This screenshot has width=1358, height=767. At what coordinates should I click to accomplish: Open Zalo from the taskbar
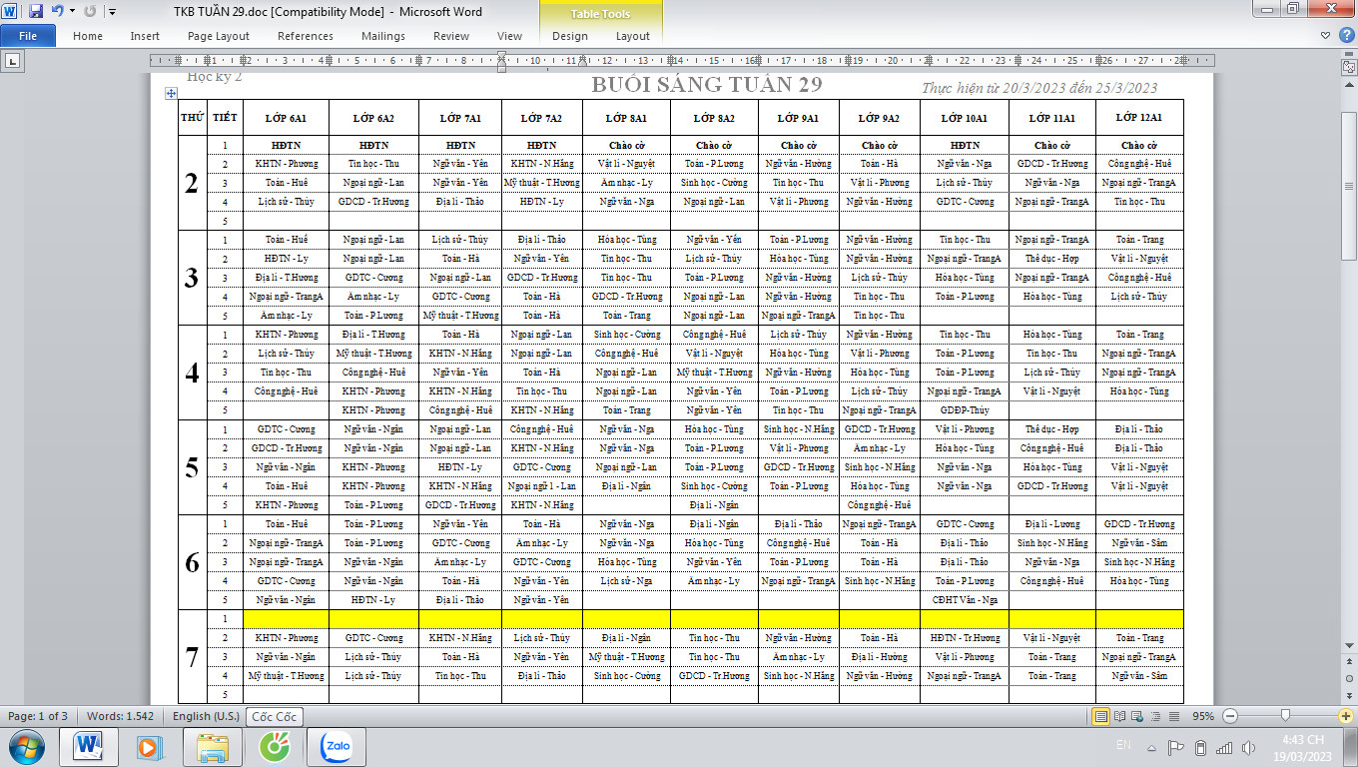click(x=341, y=746)
